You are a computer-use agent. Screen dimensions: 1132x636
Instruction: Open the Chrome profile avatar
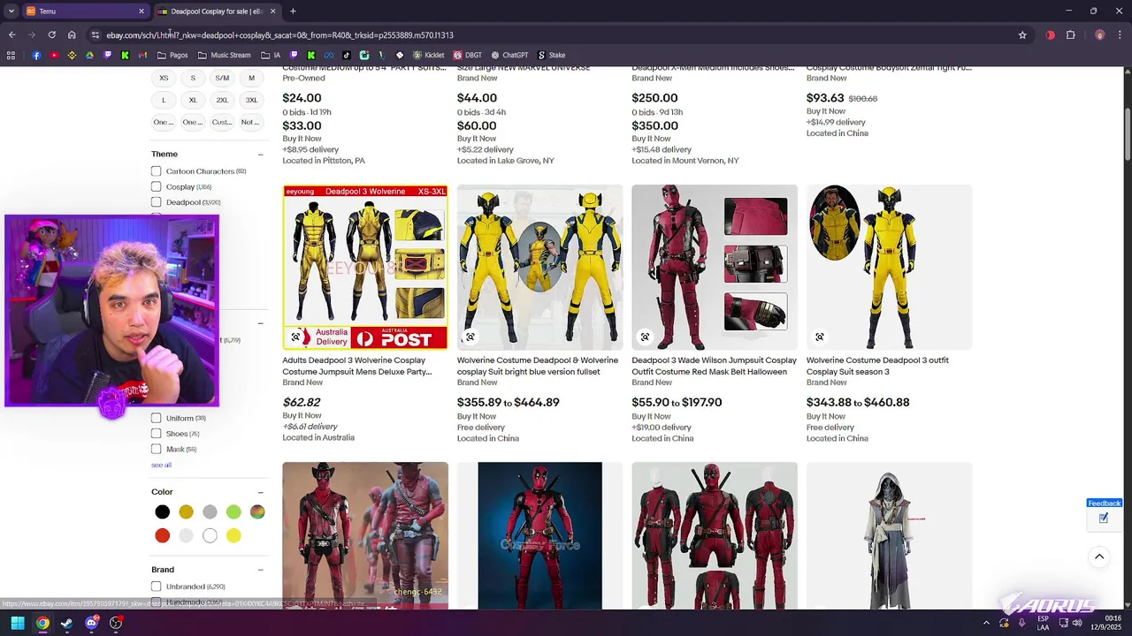click(1099, 35)
